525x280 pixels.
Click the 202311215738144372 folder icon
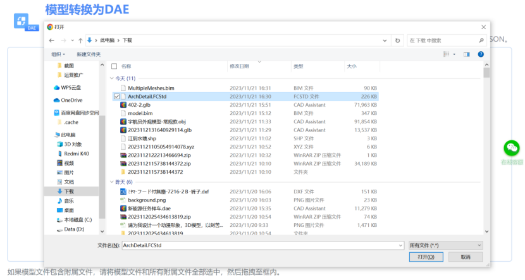pos(123,172)
